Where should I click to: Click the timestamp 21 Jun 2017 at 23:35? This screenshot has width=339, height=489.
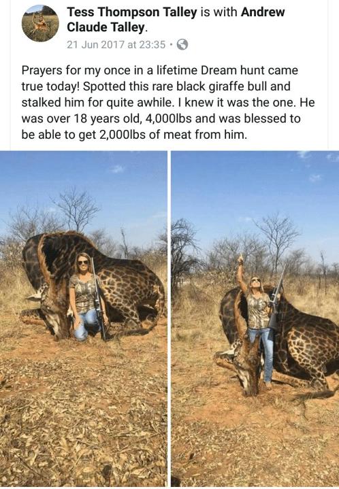click(x=116, y=45)
